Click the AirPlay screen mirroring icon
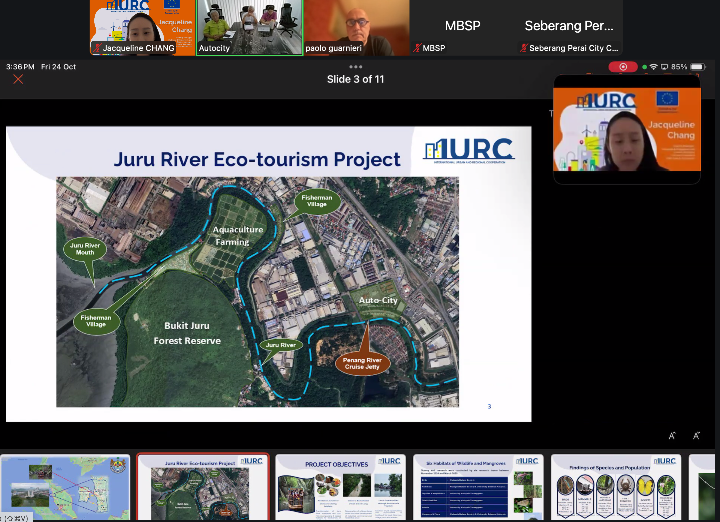Image resolution: width=720 pixels, height=522 pixels. pyautogui.click(x=664, y=67)
